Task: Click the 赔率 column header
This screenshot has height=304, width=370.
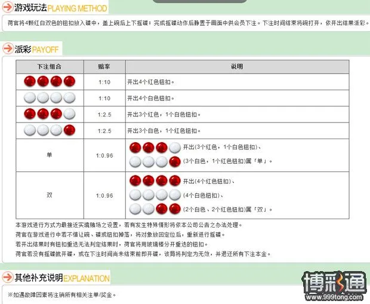Action: click(104, 67)
